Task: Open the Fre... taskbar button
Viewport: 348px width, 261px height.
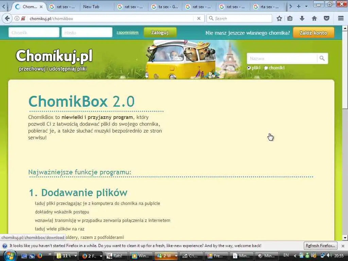Action: [216, 256]
